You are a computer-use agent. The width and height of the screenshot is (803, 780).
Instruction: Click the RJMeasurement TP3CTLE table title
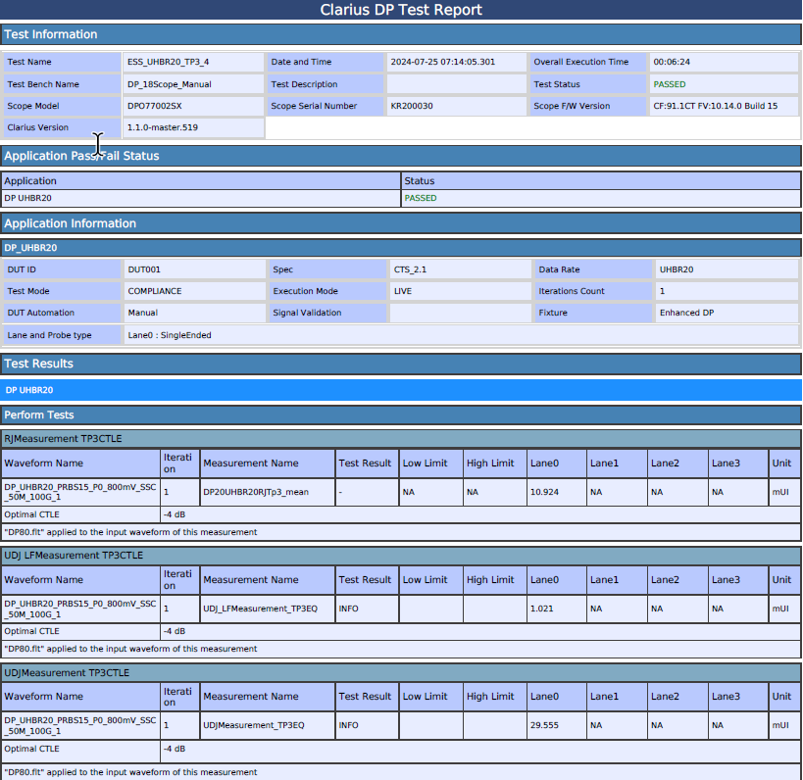[64, 439]
